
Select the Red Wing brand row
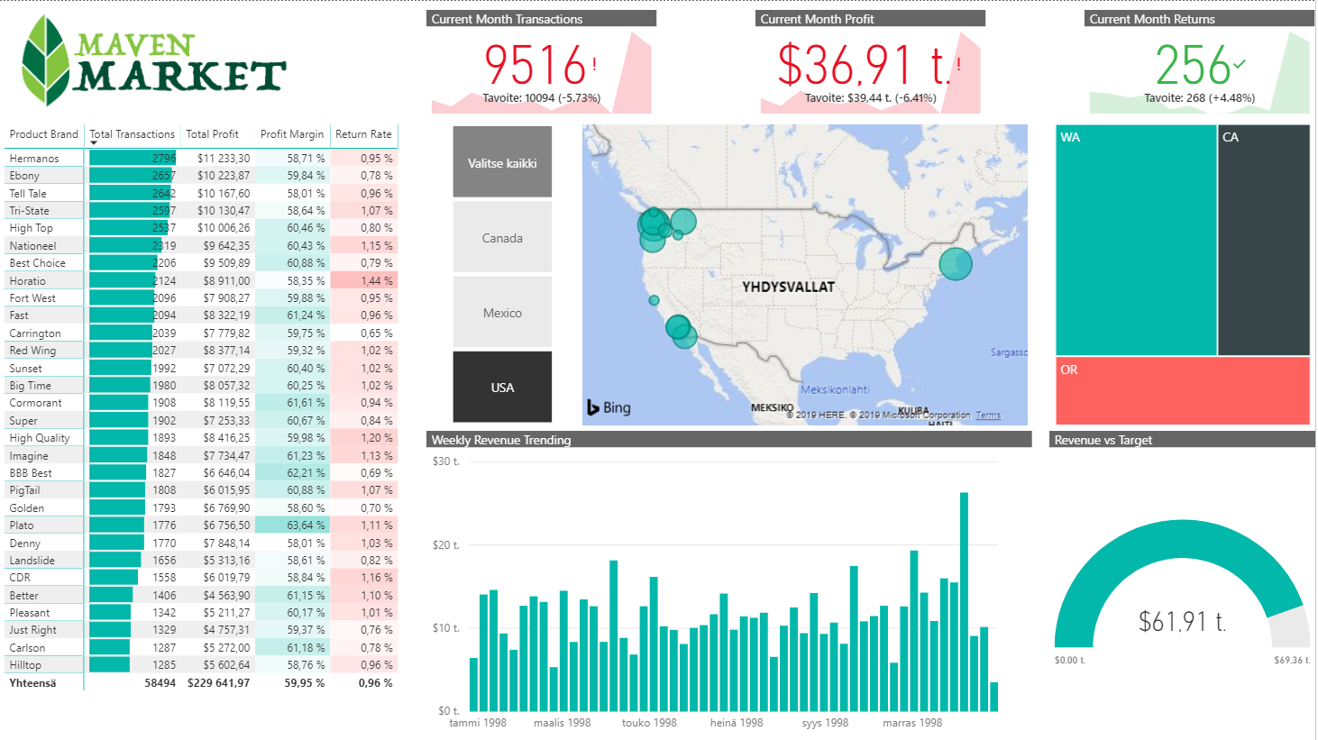tap(201, 351)
